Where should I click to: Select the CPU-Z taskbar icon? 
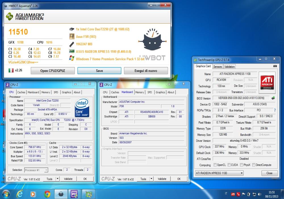pyautogui.click(x=74, y=194)
